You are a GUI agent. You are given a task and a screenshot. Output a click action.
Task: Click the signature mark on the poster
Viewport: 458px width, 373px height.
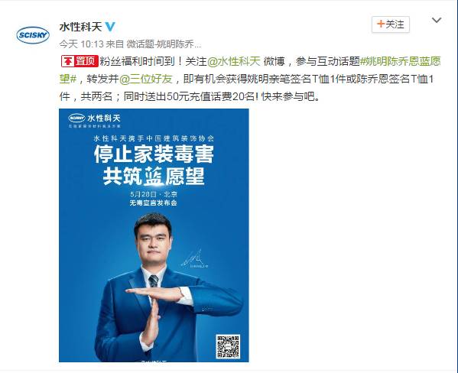194,258
